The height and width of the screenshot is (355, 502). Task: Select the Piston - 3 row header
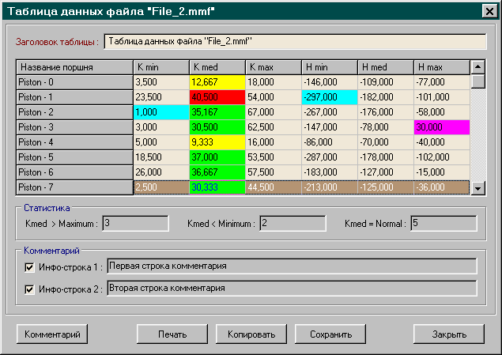pos(74,127)
